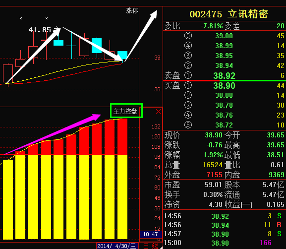The height and width of the screenshot is (249, 286).
Task: Click price axis label 36
Action: click(x=157, y=89)
